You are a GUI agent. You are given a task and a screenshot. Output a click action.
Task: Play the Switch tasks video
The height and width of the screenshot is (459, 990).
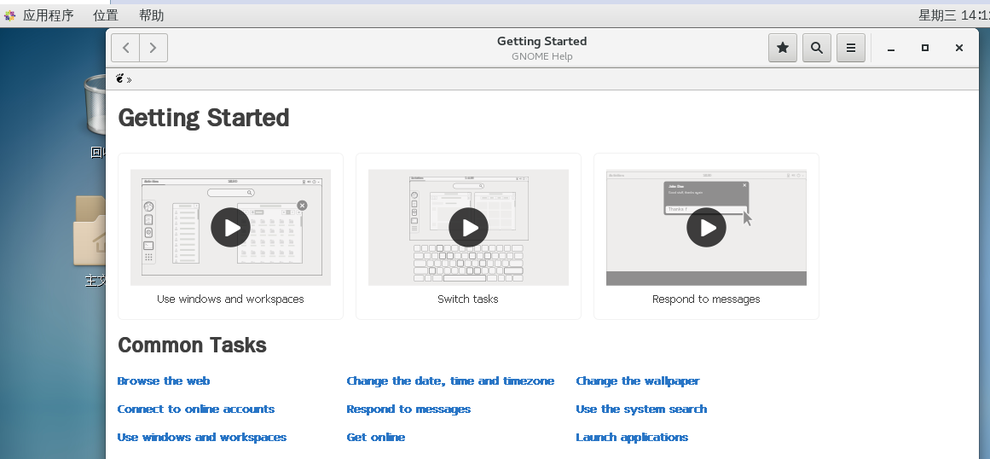(468, 227)
